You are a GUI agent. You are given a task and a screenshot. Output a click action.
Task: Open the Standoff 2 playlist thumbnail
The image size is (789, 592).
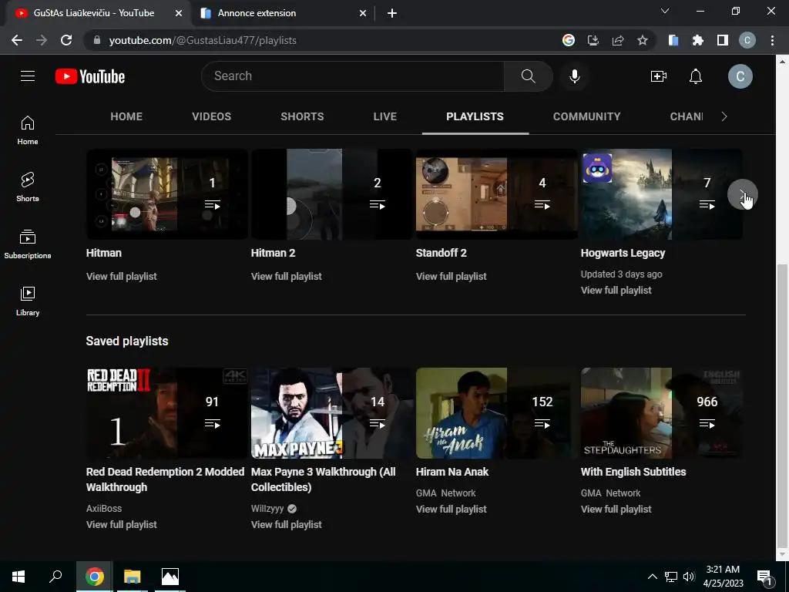point(497,193)
